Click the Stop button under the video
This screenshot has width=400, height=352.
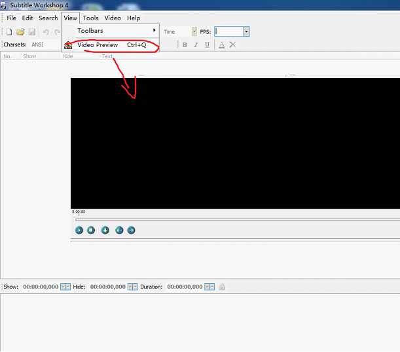coord(91,230)
